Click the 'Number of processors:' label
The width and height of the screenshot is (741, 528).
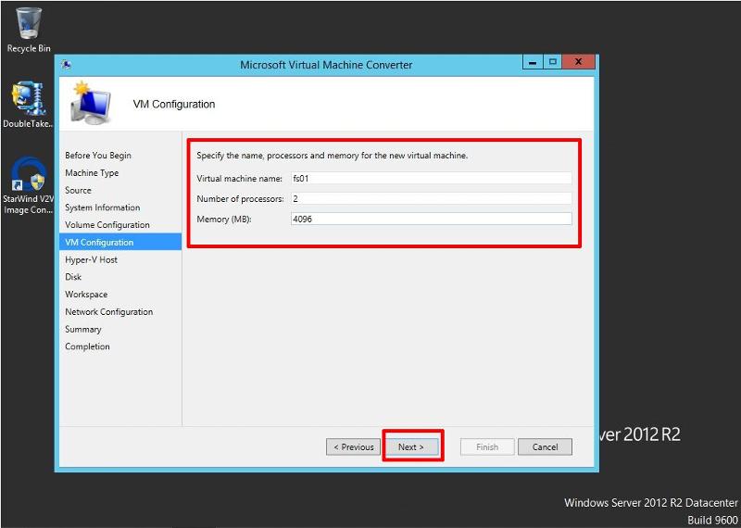click(x=240, y=199)
